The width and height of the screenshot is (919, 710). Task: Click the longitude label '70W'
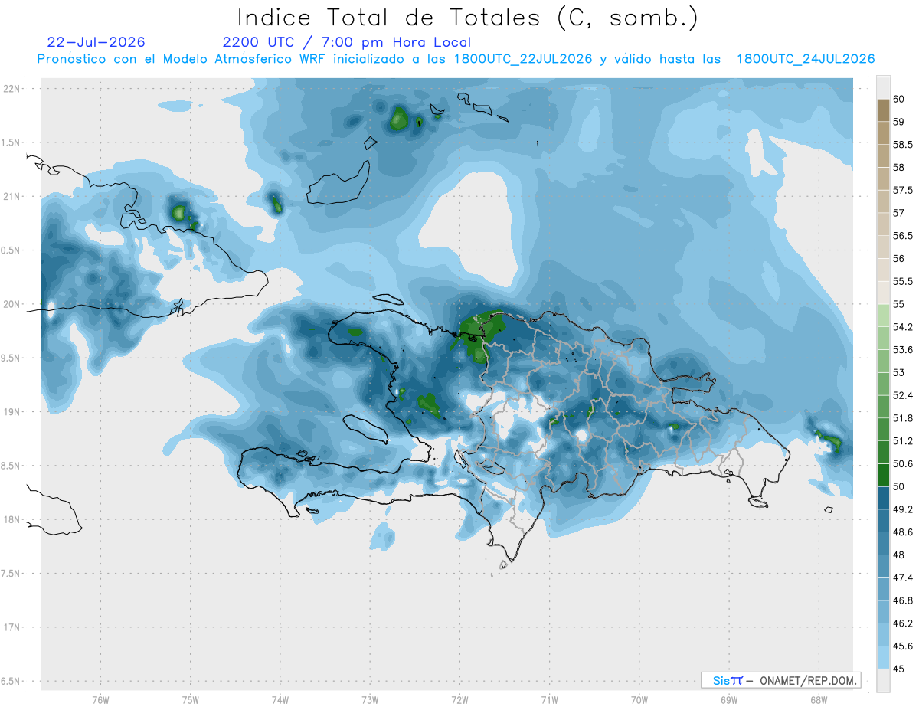pyautogui.click(x=639, y=700)
